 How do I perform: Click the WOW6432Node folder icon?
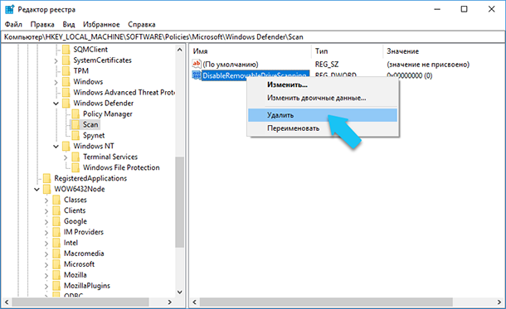click(x=46, y=189)
